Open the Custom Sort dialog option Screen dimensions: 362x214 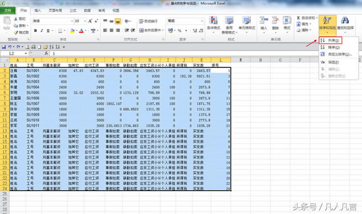pos(336,54)
